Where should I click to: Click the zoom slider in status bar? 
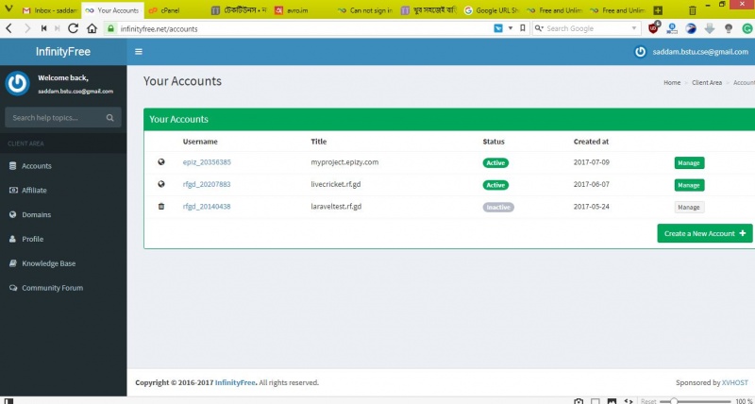696,401
